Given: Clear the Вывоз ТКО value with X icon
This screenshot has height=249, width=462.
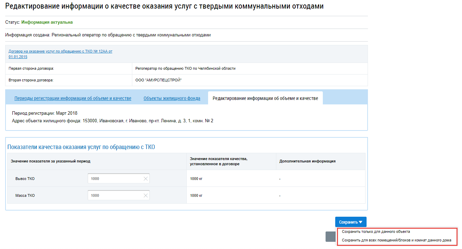Looking at the screenshot, I should click(145, 179).
